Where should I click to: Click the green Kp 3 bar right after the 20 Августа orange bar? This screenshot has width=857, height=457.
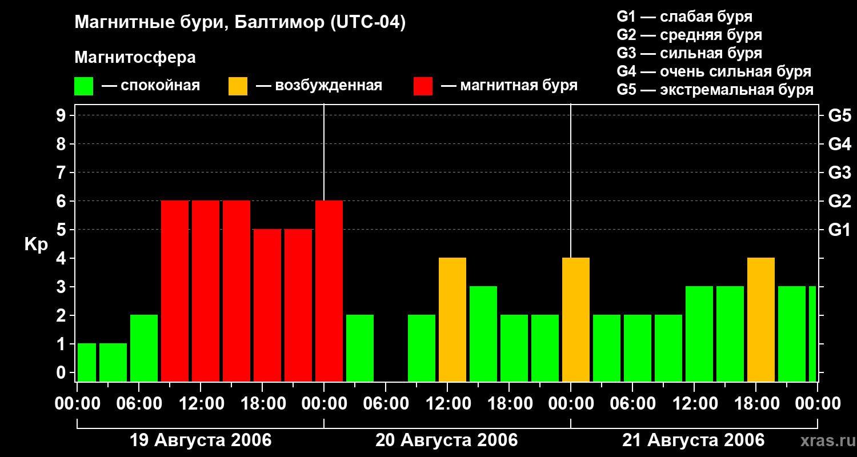tap(483, 334)
